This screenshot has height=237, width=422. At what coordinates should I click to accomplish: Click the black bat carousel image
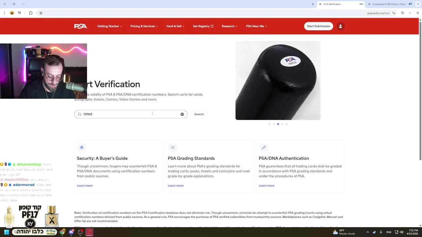click(x=278, y=81)
